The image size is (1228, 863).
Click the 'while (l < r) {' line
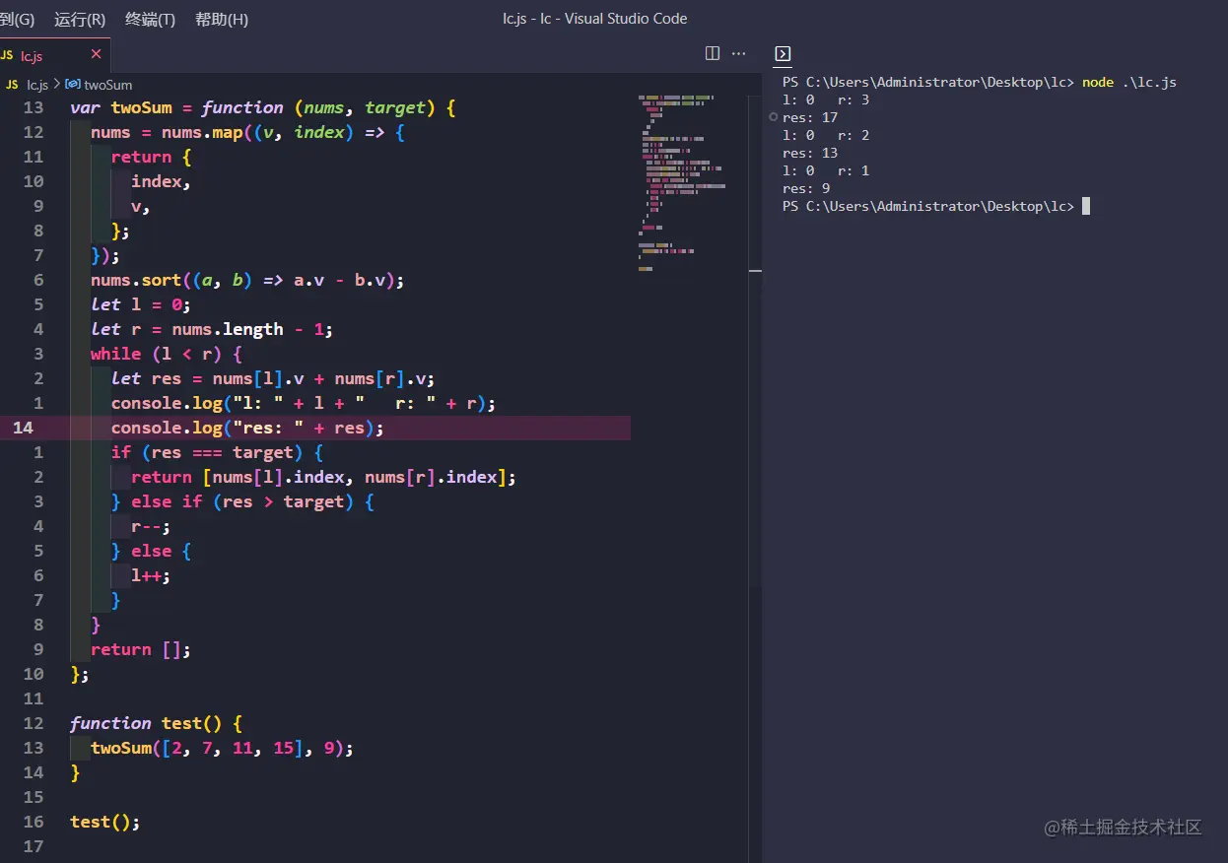click(x=166, y=354)
